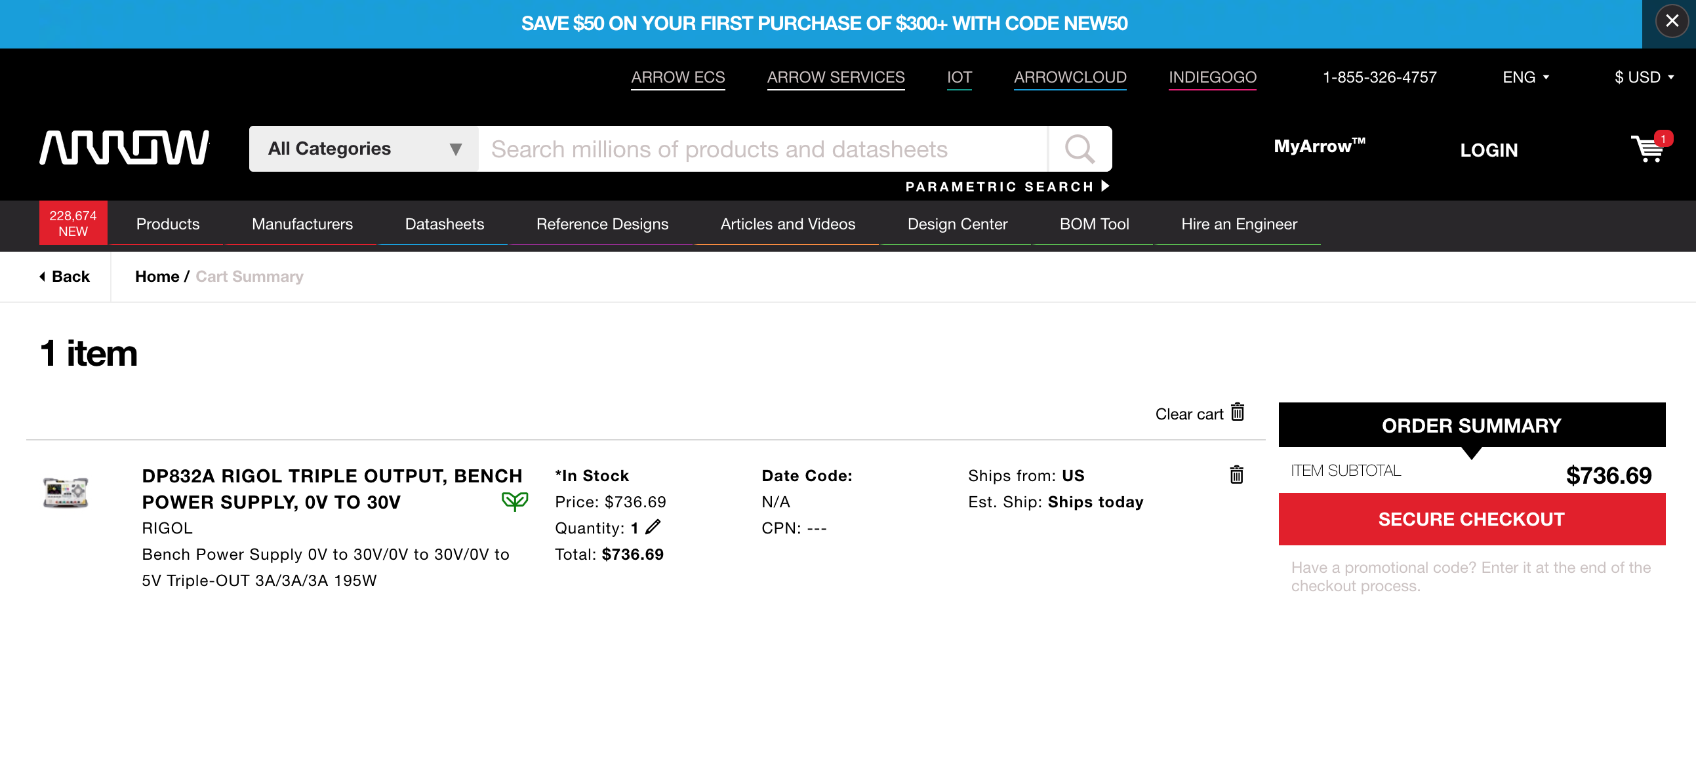
Task: Click the Secure Checkout button
Action: 1472,519
